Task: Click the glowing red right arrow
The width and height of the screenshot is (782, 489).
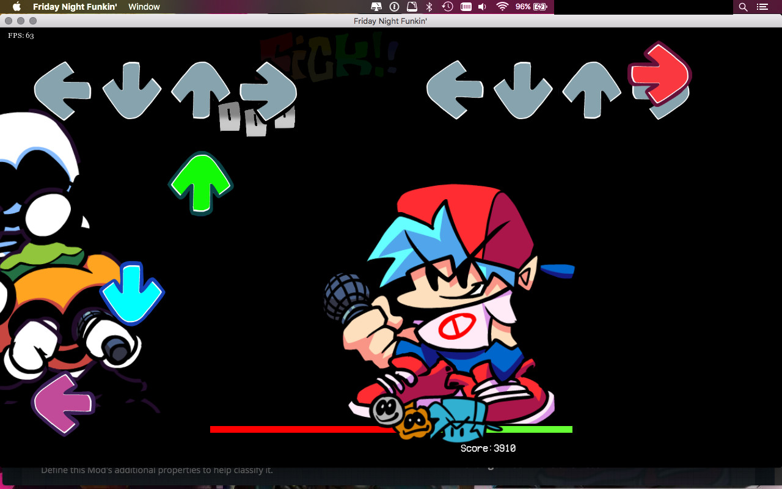Action: tap(659, 73)
